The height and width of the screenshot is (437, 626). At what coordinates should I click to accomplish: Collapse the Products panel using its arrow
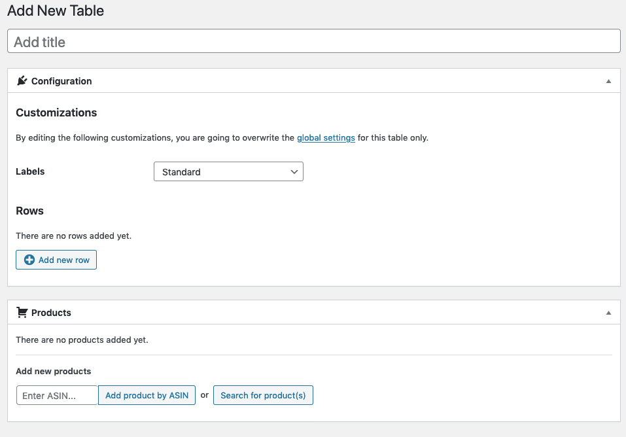click(608, 313)
